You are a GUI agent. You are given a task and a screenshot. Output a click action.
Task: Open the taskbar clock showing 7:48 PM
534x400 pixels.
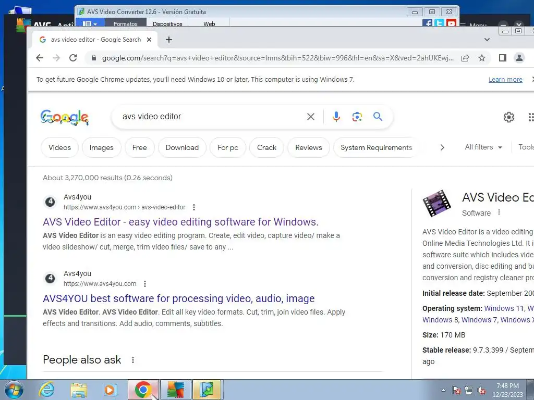pyautogui.click(x=507, y=390)
